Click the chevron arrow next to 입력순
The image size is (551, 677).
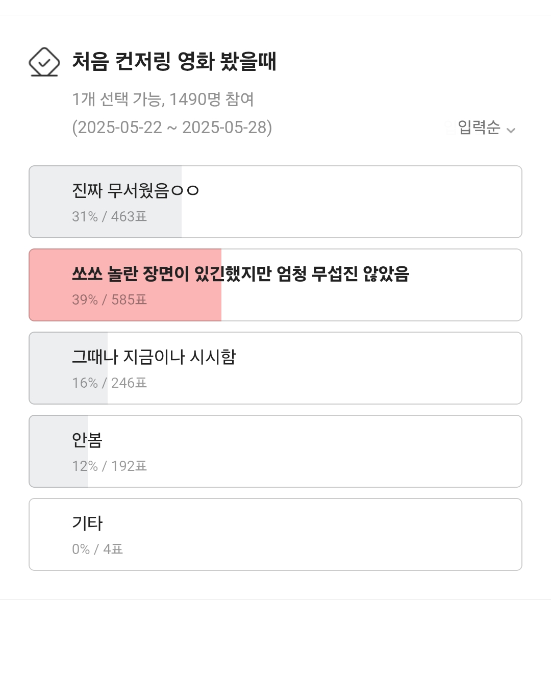[511, 130]
